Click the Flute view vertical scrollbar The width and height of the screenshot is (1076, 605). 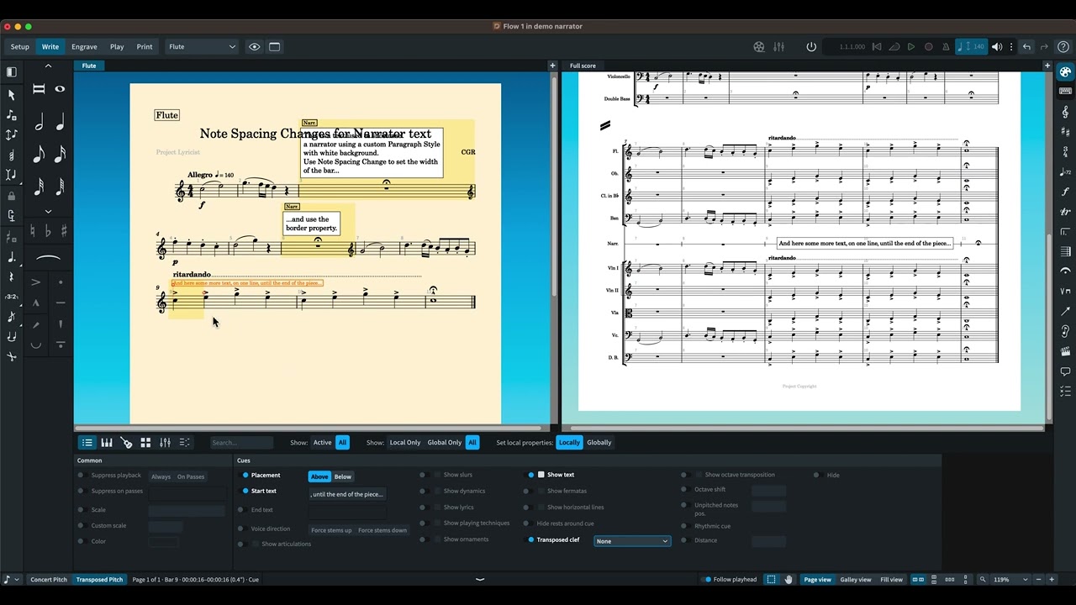552,185
